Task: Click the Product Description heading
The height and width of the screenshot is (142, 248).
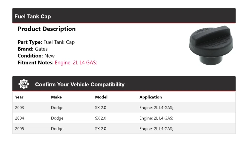Action: tap(47, 29)
